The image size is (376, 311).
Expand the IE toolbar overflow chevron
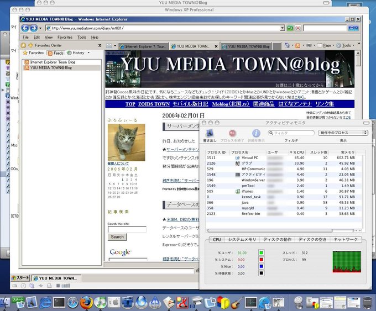point(358,44)
